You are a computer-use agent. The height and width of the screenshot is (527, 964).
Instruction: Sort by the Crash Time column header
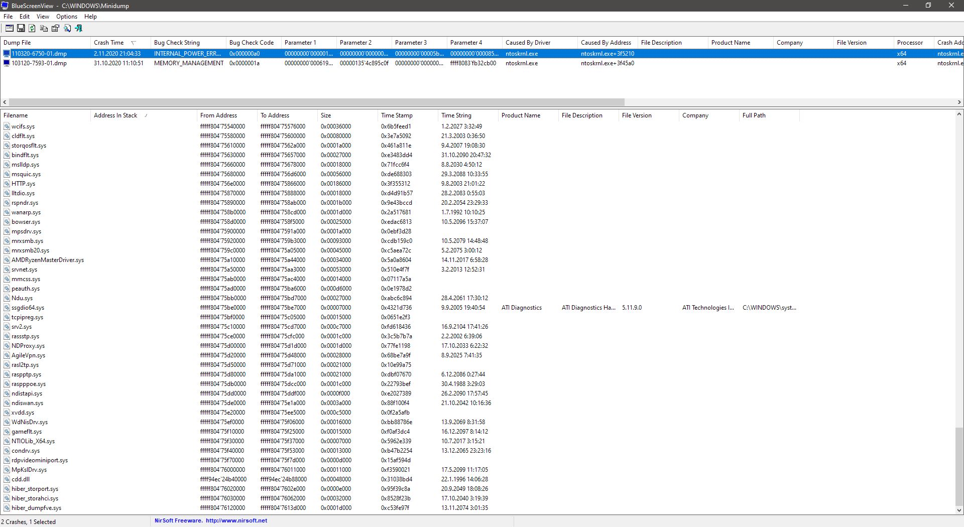point(109,43)
